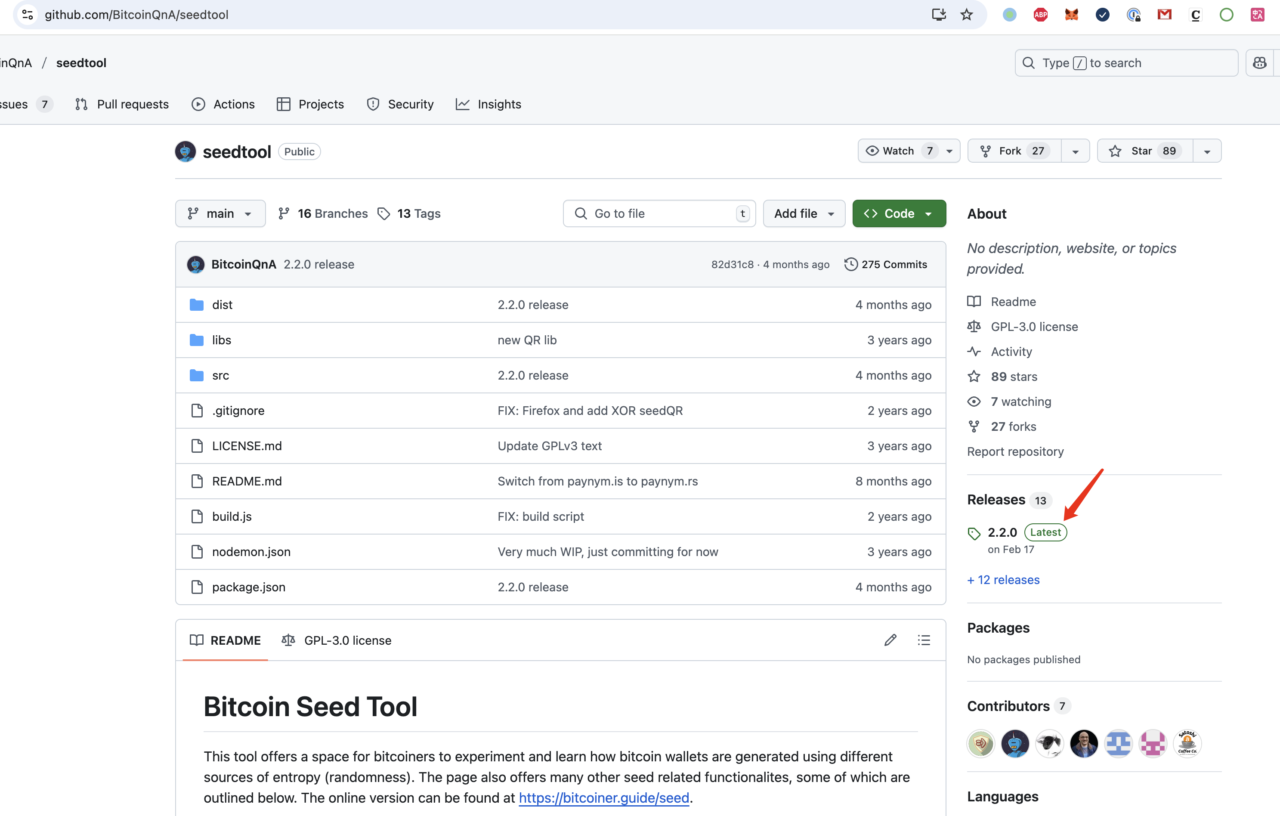Click the browser address bar URL

tap(136, 14)
